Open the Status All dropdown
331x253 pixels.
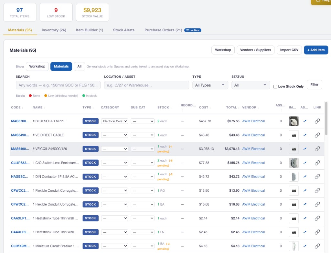[251, 85]
